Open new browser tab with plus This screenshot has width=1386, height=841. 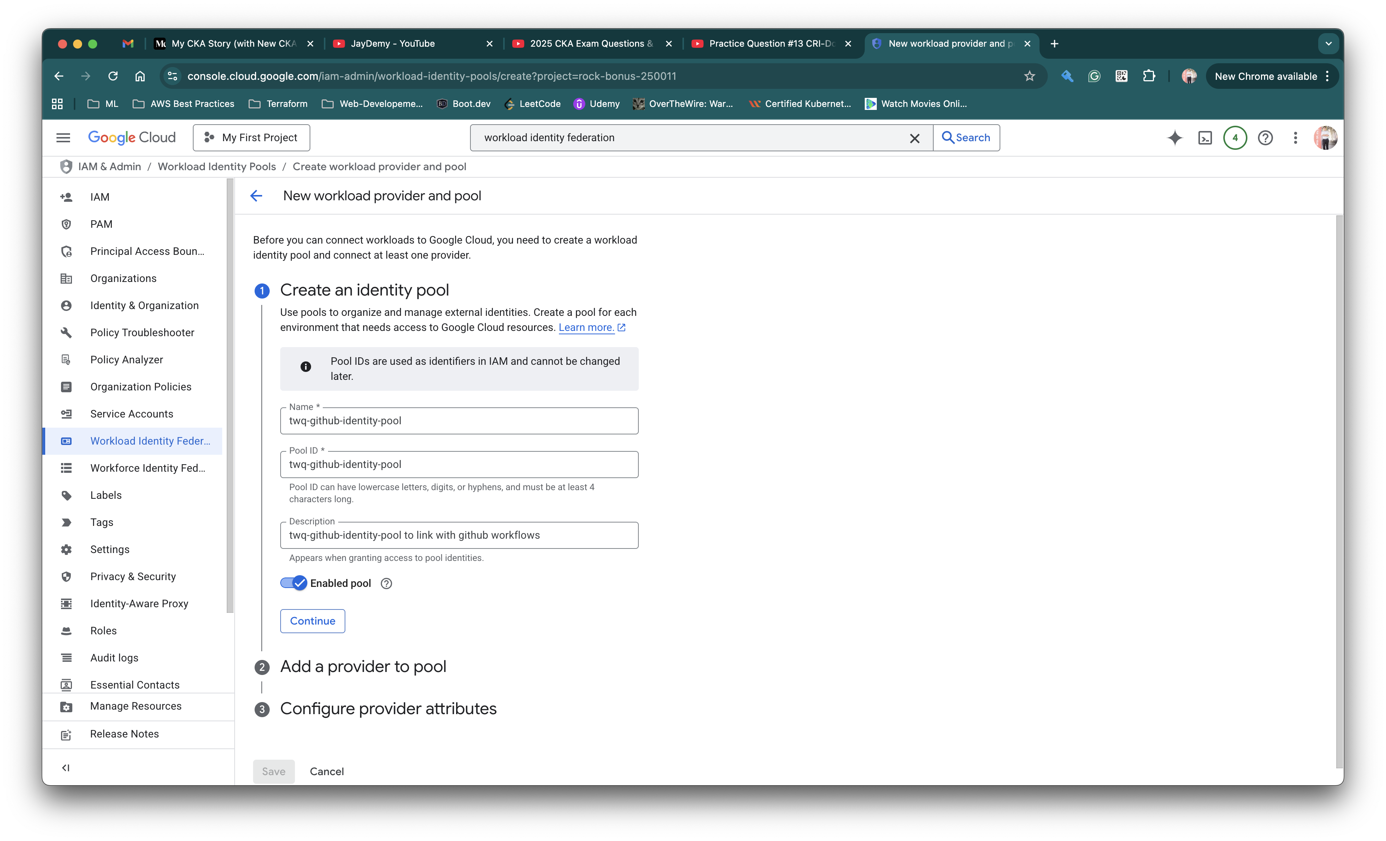click(1055, 43)
